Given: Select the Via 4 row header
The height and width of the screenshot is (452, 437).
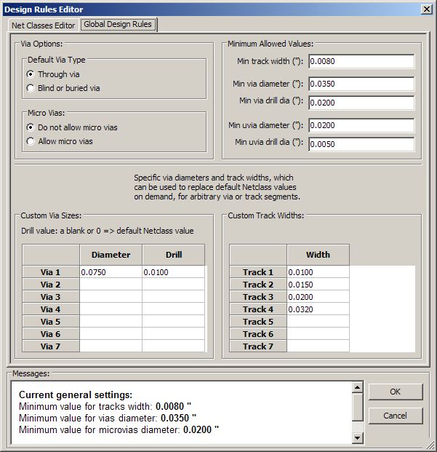Looking at the screenshot, I should click(x=51, y=309).
